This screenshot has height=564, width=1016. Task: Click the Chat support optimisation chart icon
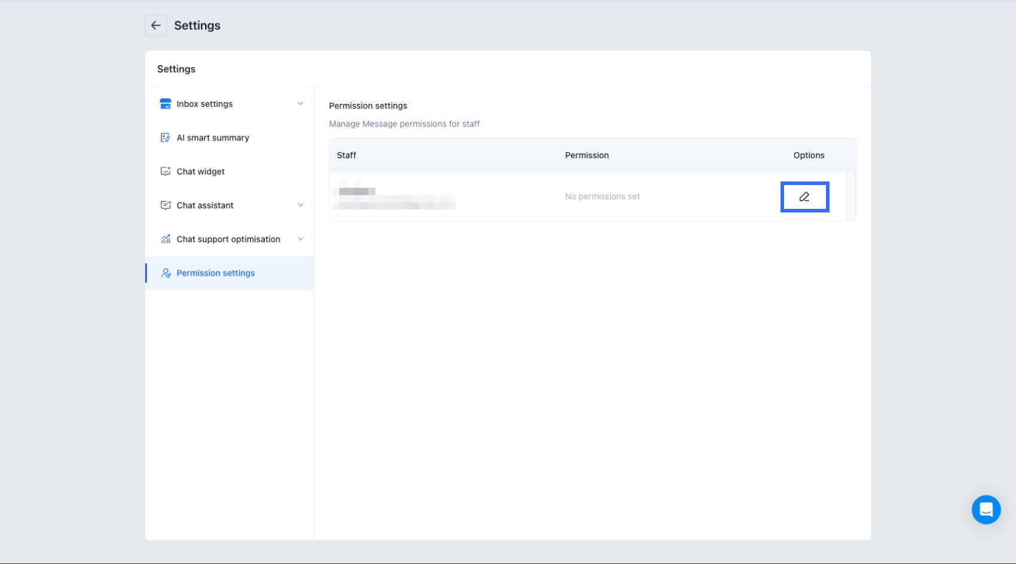click(166, 239)
